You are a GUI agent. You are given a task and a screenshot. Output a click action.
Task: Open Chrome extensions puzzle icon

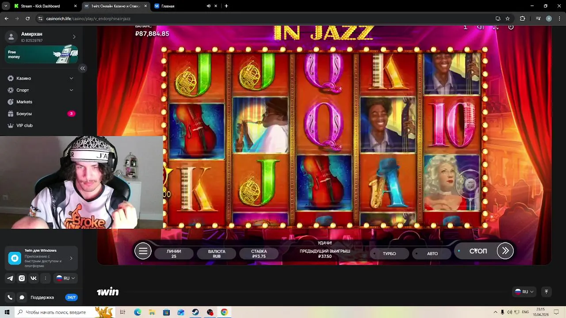pyautogui.click(x=522, y=19)
